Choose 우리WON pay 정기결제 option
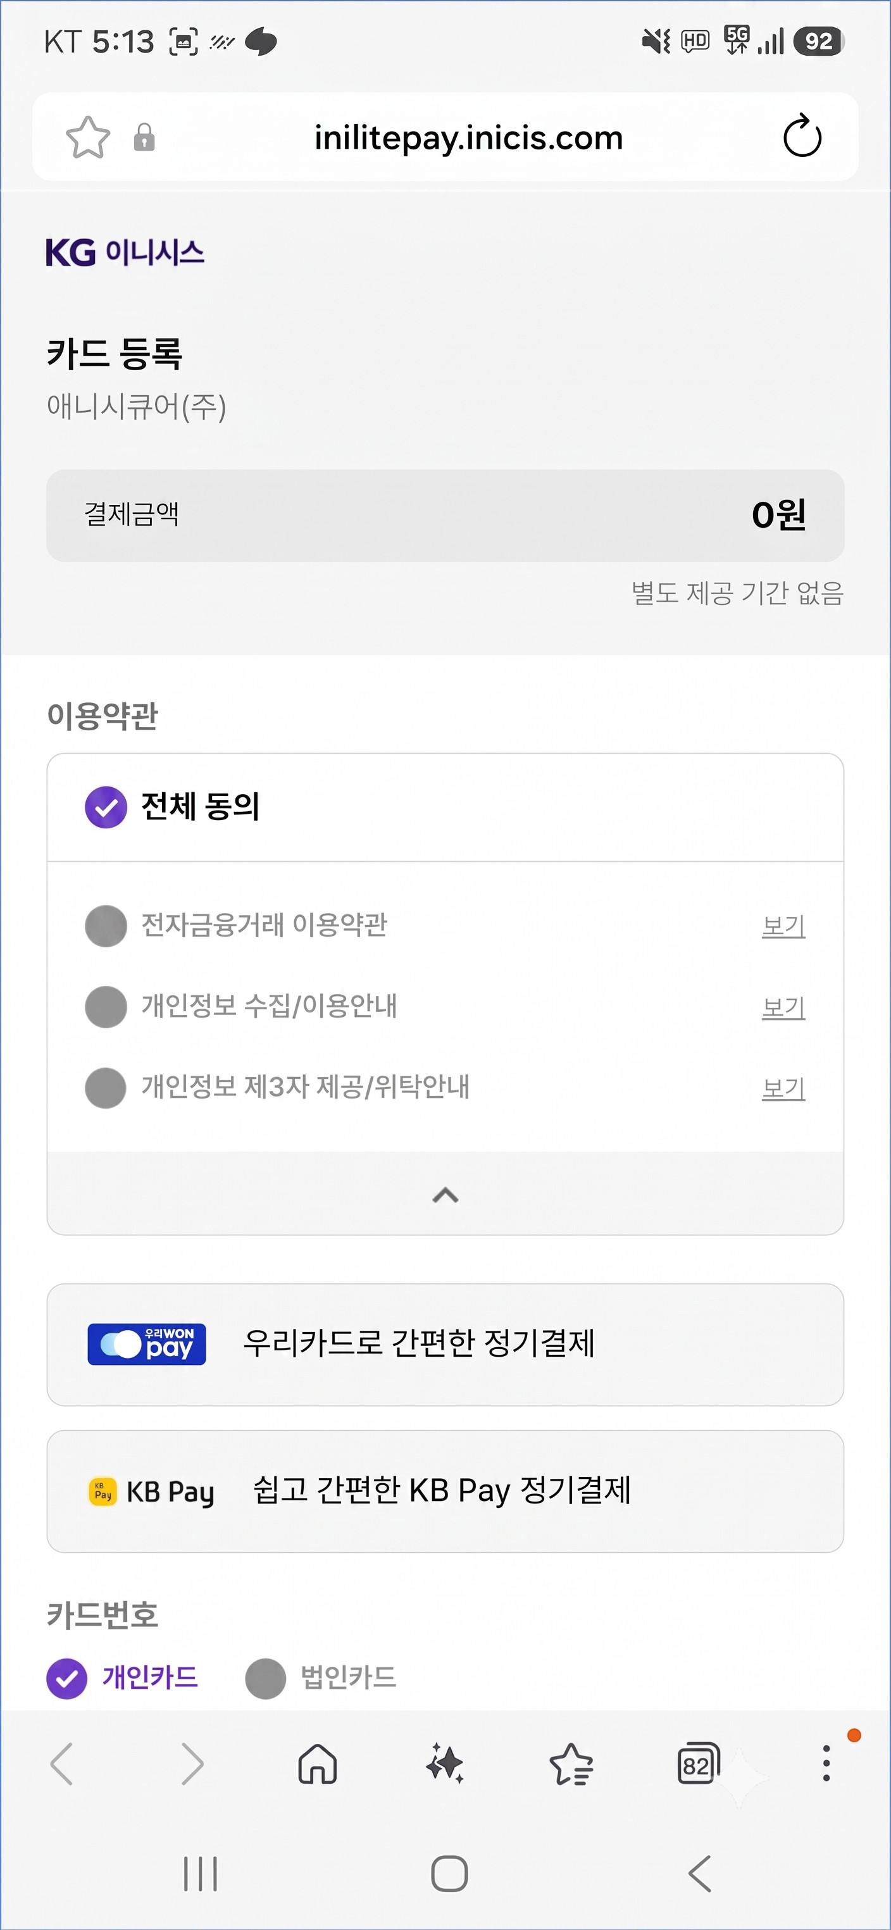Image resolution: width=891 pixels, height=1930 pixels. point(445,1344)
